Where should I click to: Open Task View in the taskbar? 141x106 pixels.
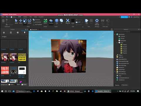click(9, 91)
